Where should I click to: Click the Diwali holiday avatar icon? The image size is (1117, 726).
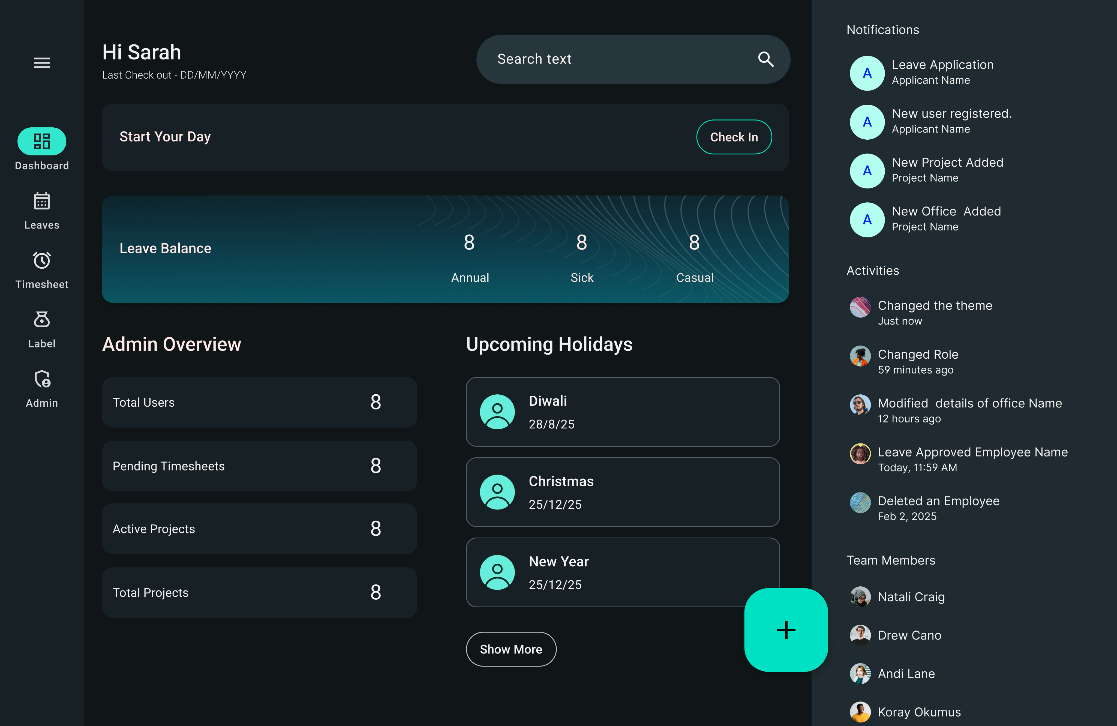point(497,412)
